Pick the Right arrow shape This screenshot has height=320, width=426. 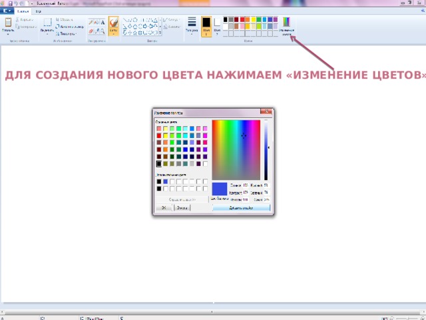[145, 27]
